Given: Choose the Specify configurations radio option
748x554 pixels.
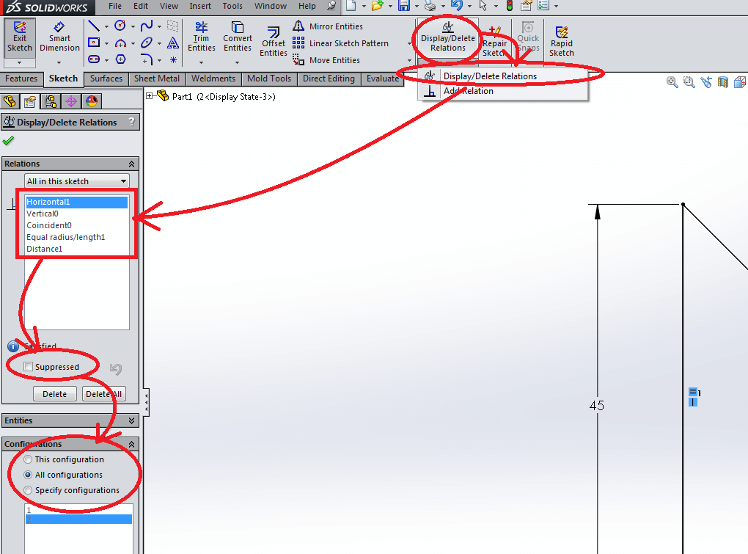Looking at the screenshot, I should pos(29,490).
